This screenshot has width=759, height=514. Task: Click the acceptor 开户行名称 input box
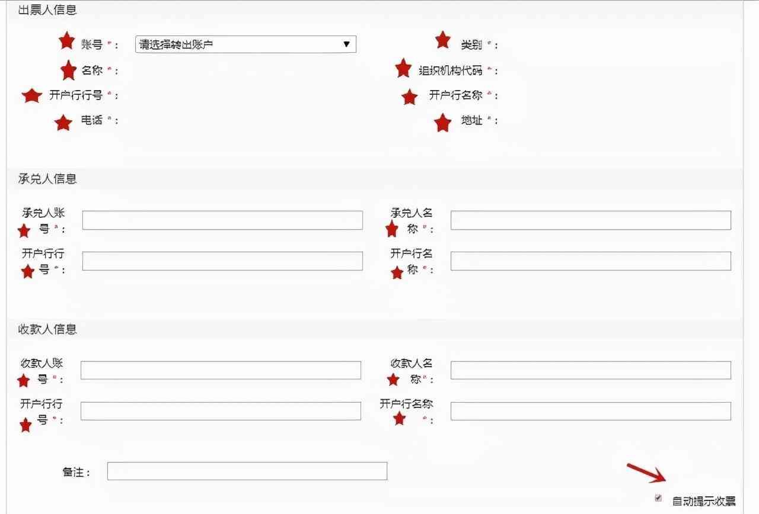coord(590,261)
